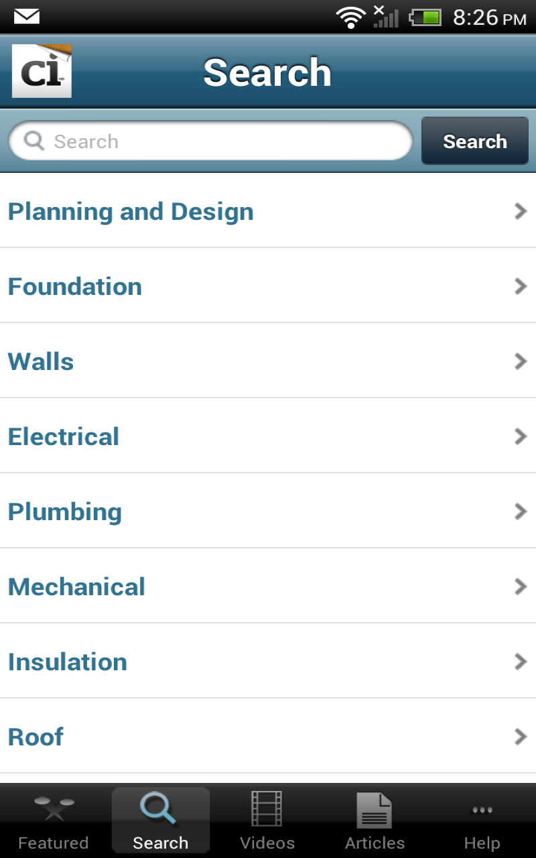This screenshot has width=536, height=858.
Task: Expand the Walls category arrow
Action: 520,361
